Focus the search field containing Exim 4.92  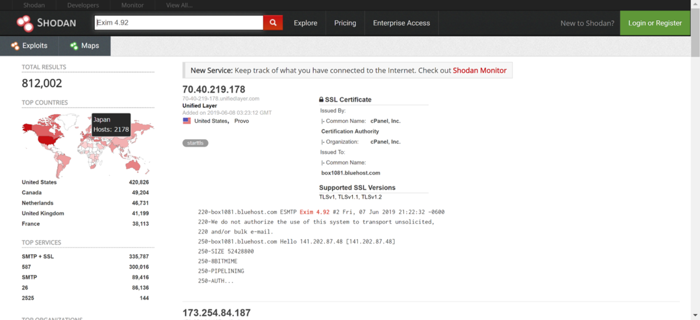point(178,23)
